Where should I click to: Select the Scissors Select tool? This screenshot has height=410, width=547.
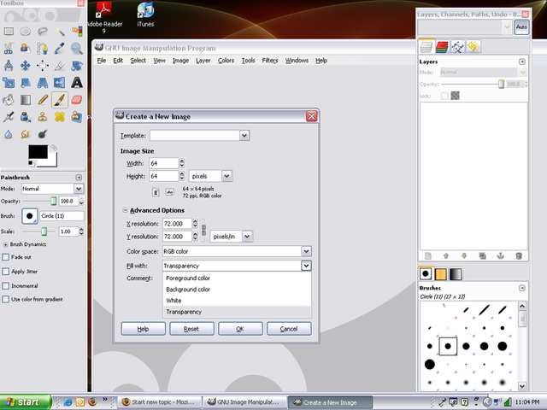click(x=9, y=49)
